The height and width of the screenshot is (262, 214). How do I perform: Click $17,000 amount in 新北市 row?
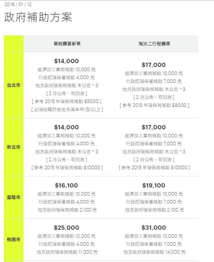pos(154,127)
